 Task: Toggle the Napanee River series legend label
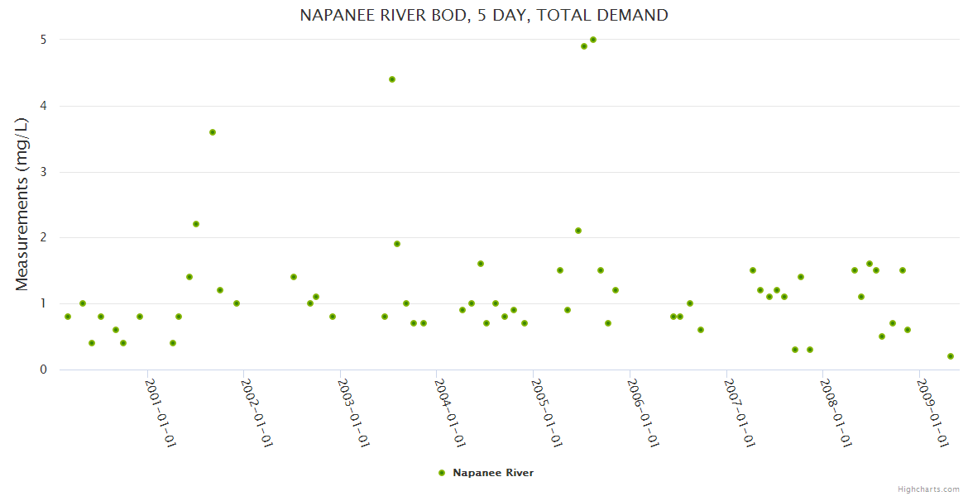click(x=493, y=473)
